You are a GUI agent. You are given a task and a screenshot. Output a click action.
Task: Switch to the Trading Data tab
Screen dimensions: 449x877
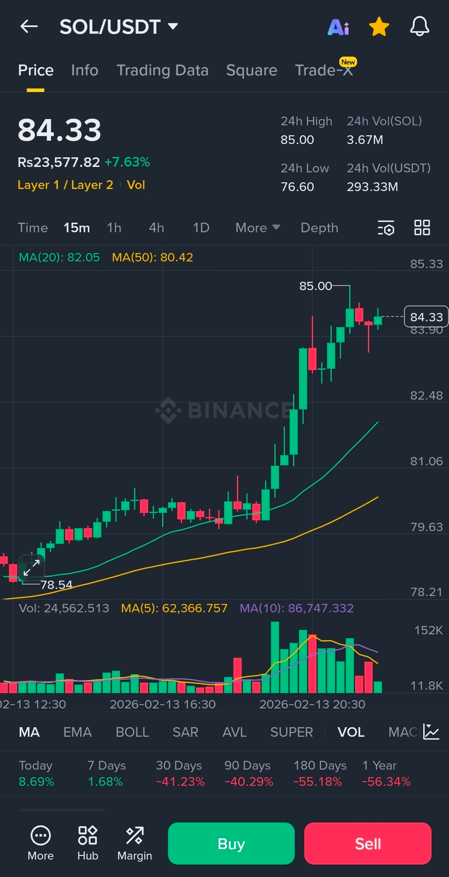[x=162, y=70]
